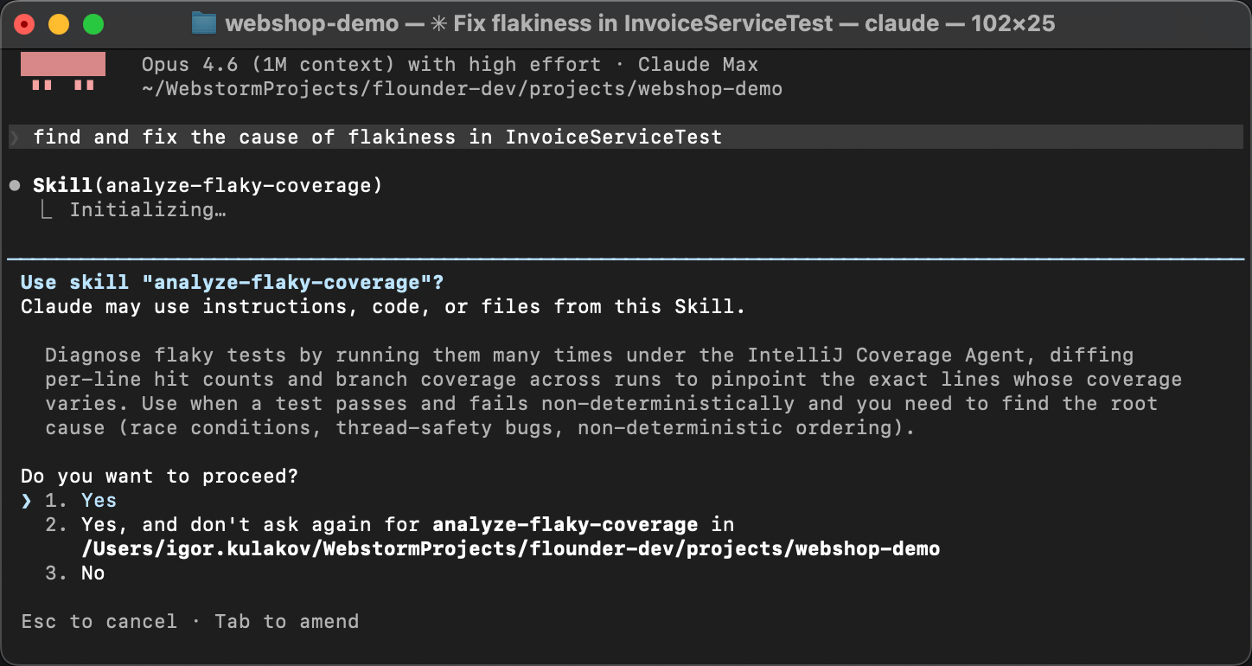Select option 1 Yes
The height and width of the screenshot is (666, 1252).
(x=99, y=500)
